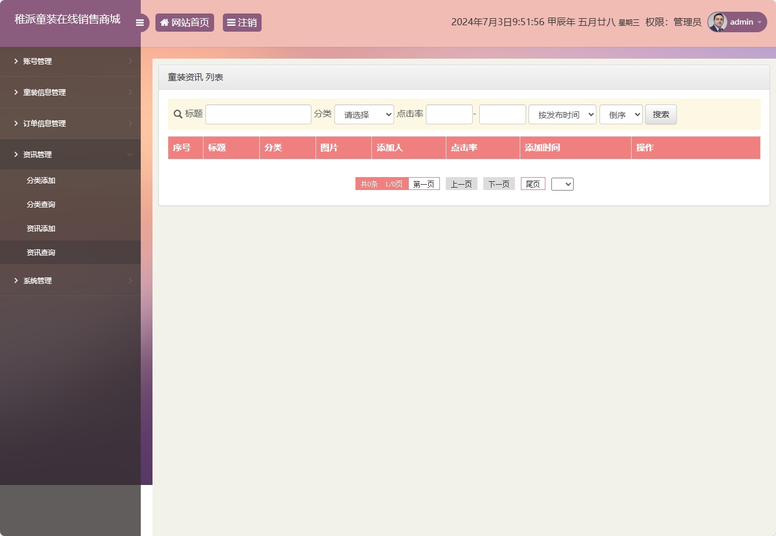
Task: Click the arrow icon before 订单信息管理
Action: coord(15,123)
